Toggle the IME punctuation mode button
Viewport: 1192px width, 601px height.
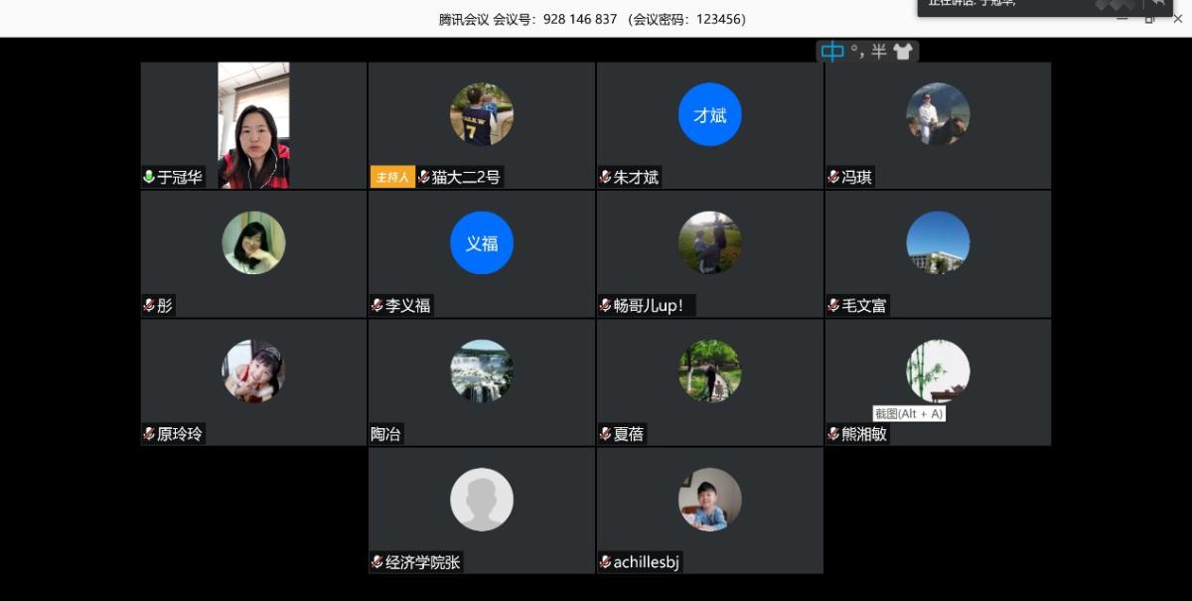(856, 52)
